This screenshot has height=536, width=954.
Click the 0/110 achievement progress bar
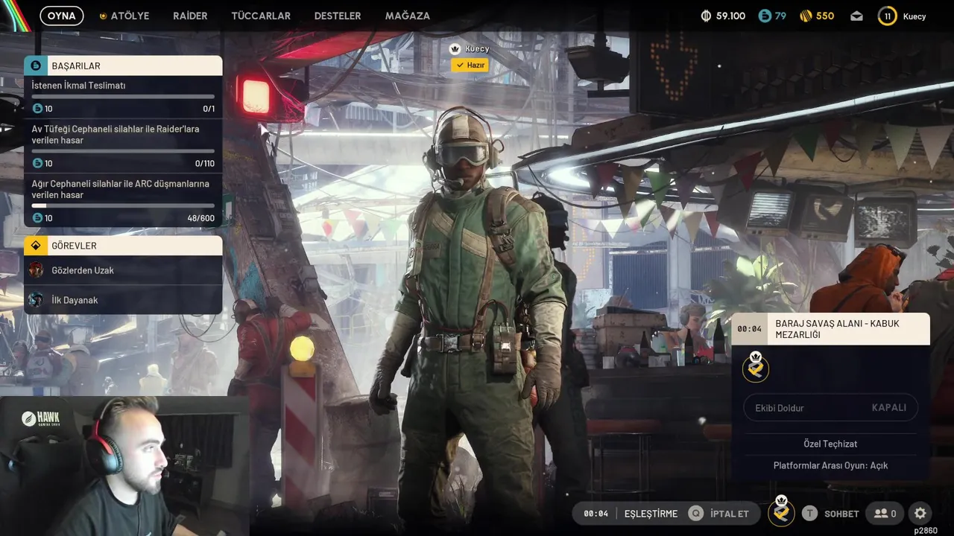pyautogui.click(x=123, y=151)
